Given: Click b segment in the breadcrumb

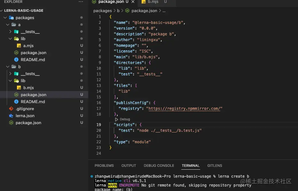Looking at the screenshot, I should (118, 11).
